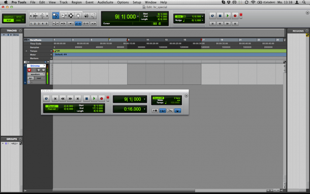
Task: Open the Region menu
Action: (76, 2)
